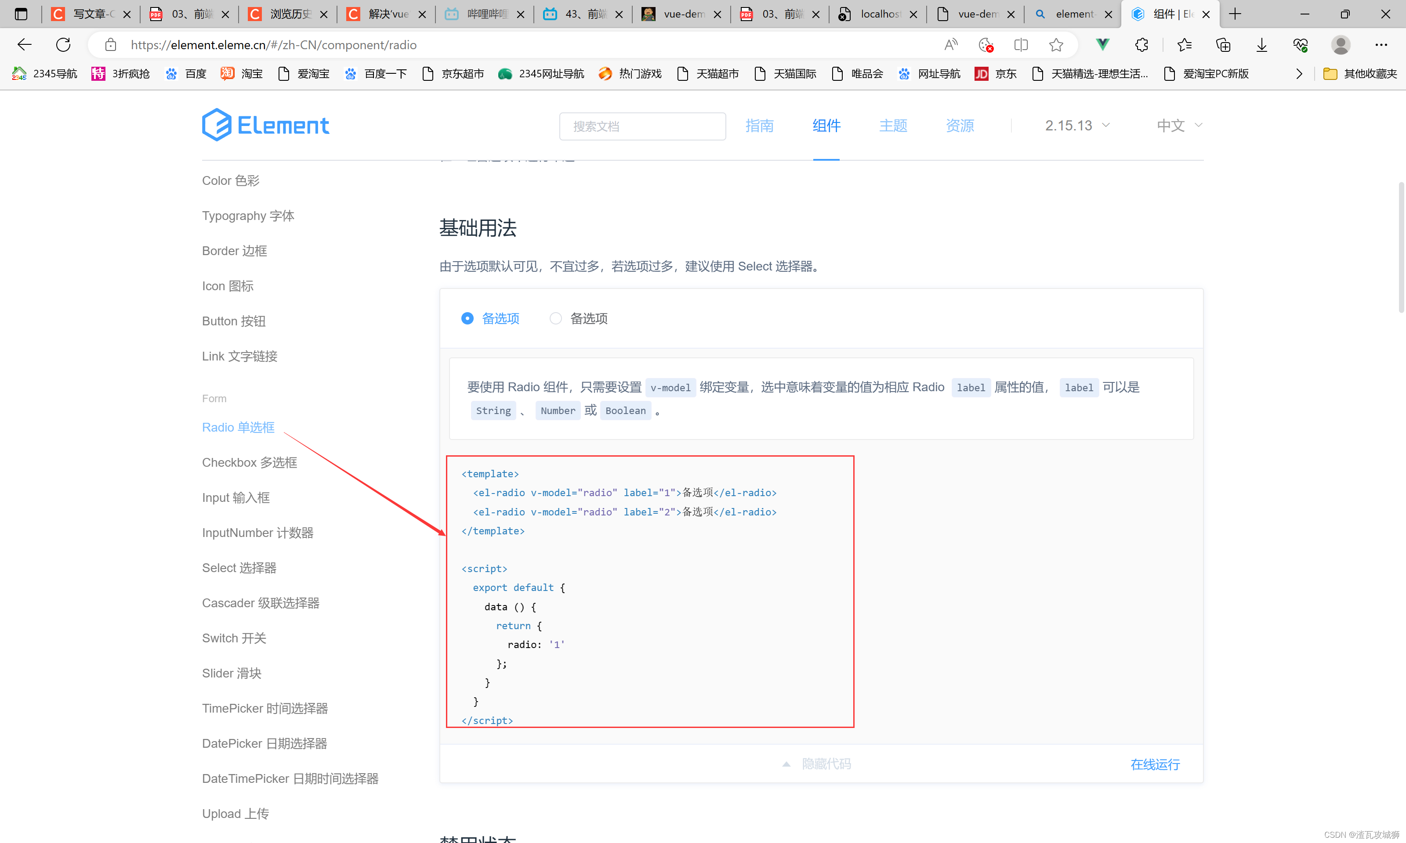Open the 热门游戏 bookmark
Screen dimensions: 1406x843
[x=630, y=74]
